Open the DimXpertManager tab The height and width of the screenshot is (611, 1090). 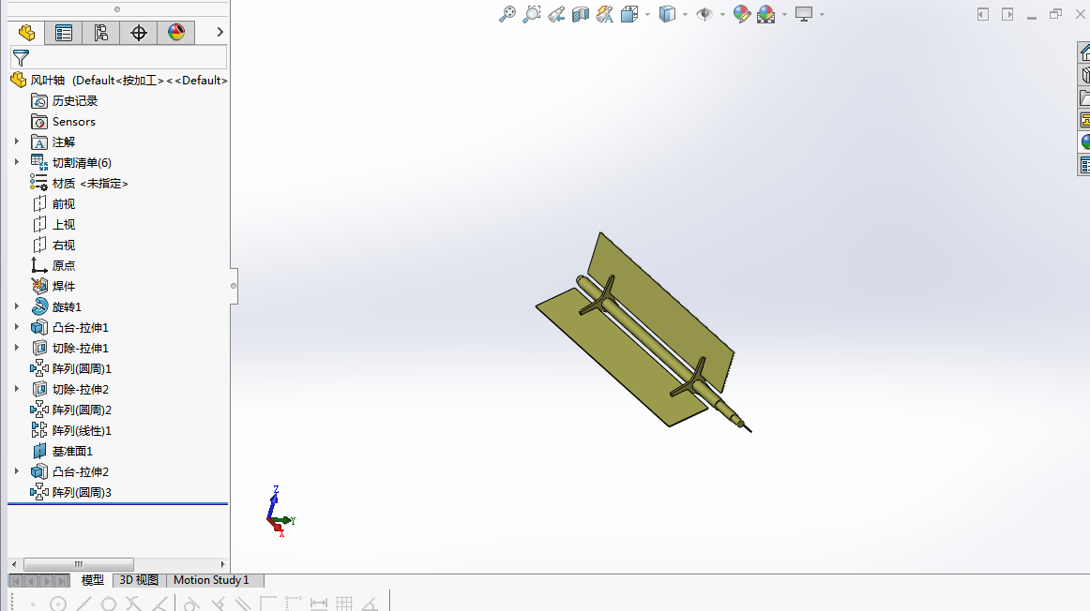pos(138,33)
